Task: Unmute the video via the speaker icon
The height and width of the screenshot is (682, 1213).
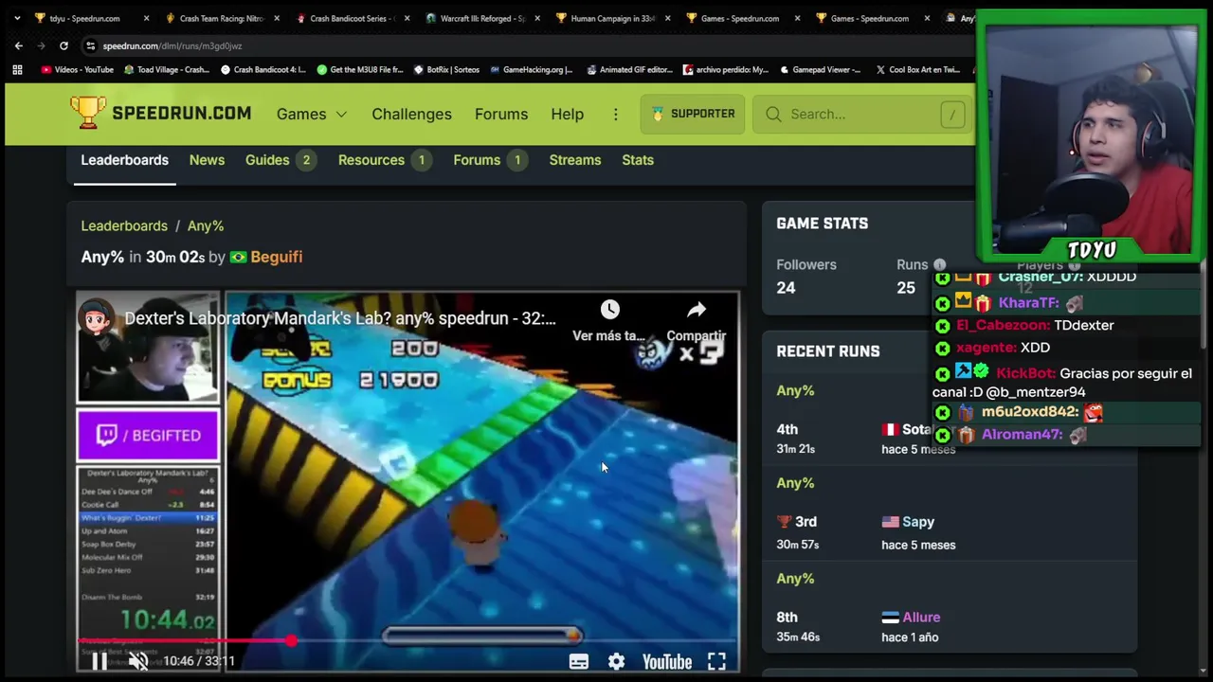Action: (x=138, y=661)
